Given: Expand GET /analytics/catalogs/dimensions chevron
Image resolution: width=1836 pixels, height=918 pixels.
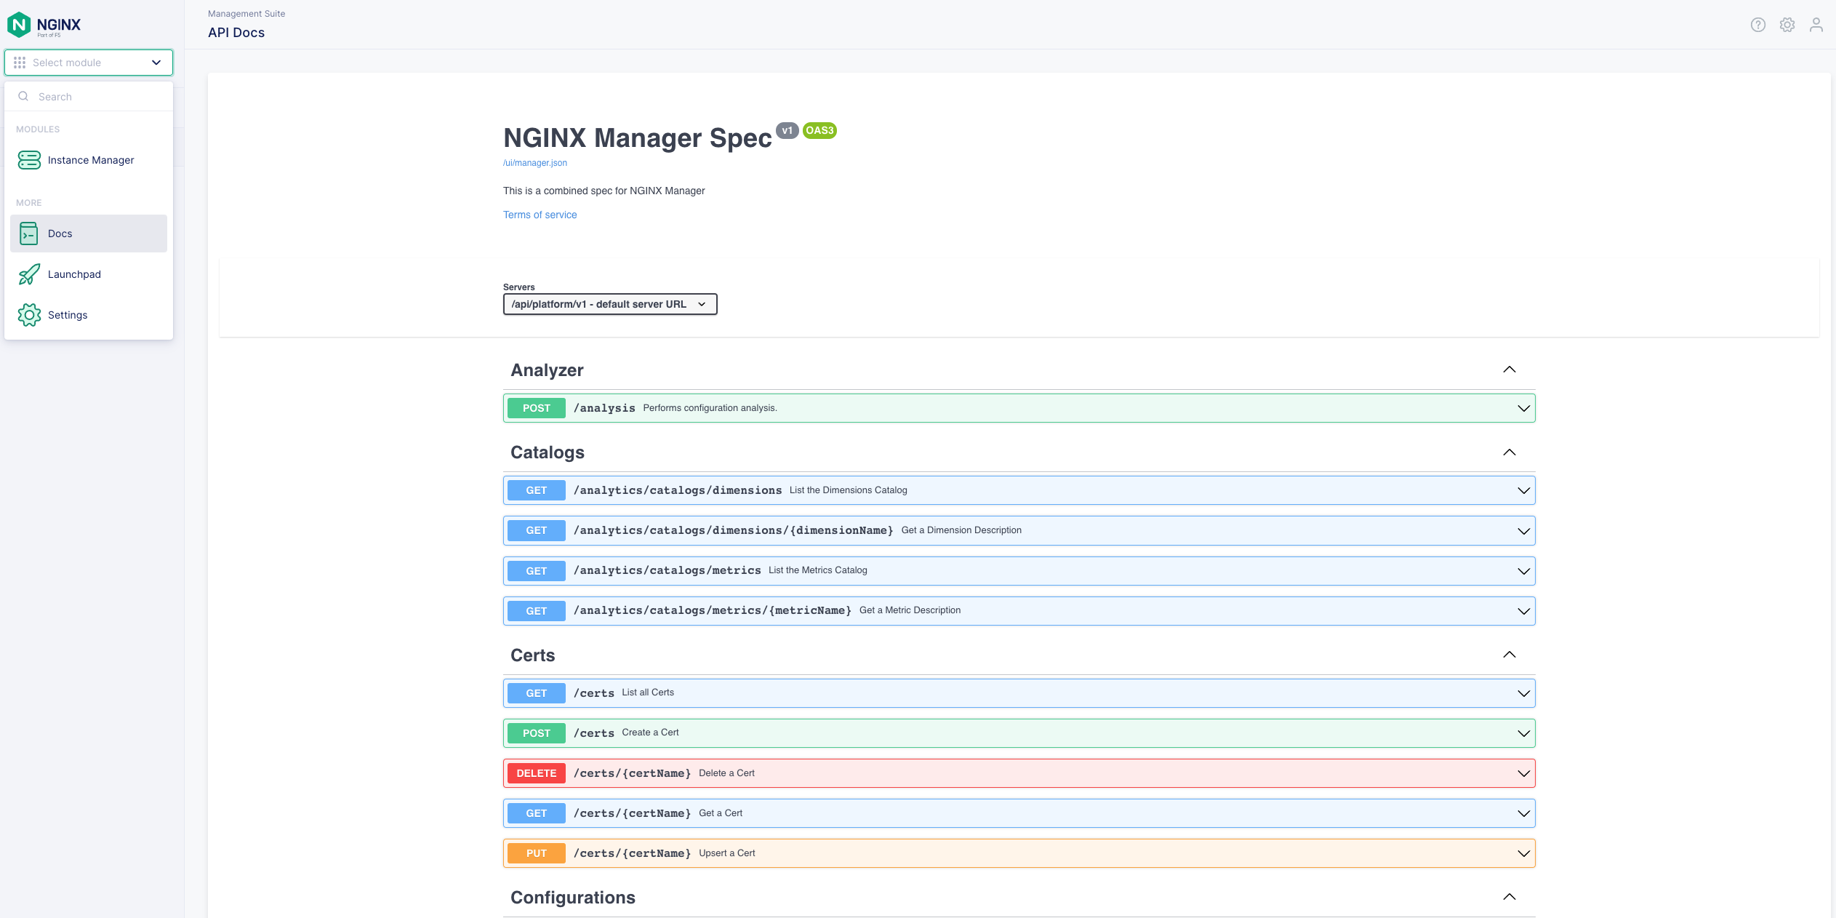Looking at the screenshot, I should coord(1523,490).
